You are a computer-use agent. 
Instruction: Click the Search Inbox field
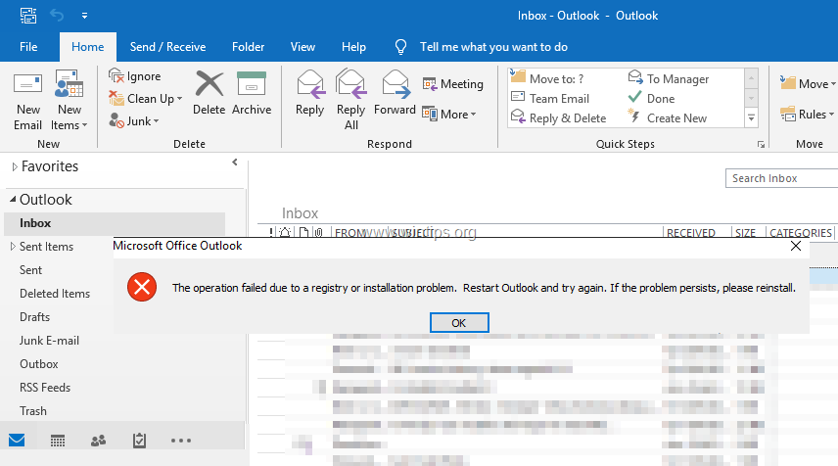[x=781, y=178]
